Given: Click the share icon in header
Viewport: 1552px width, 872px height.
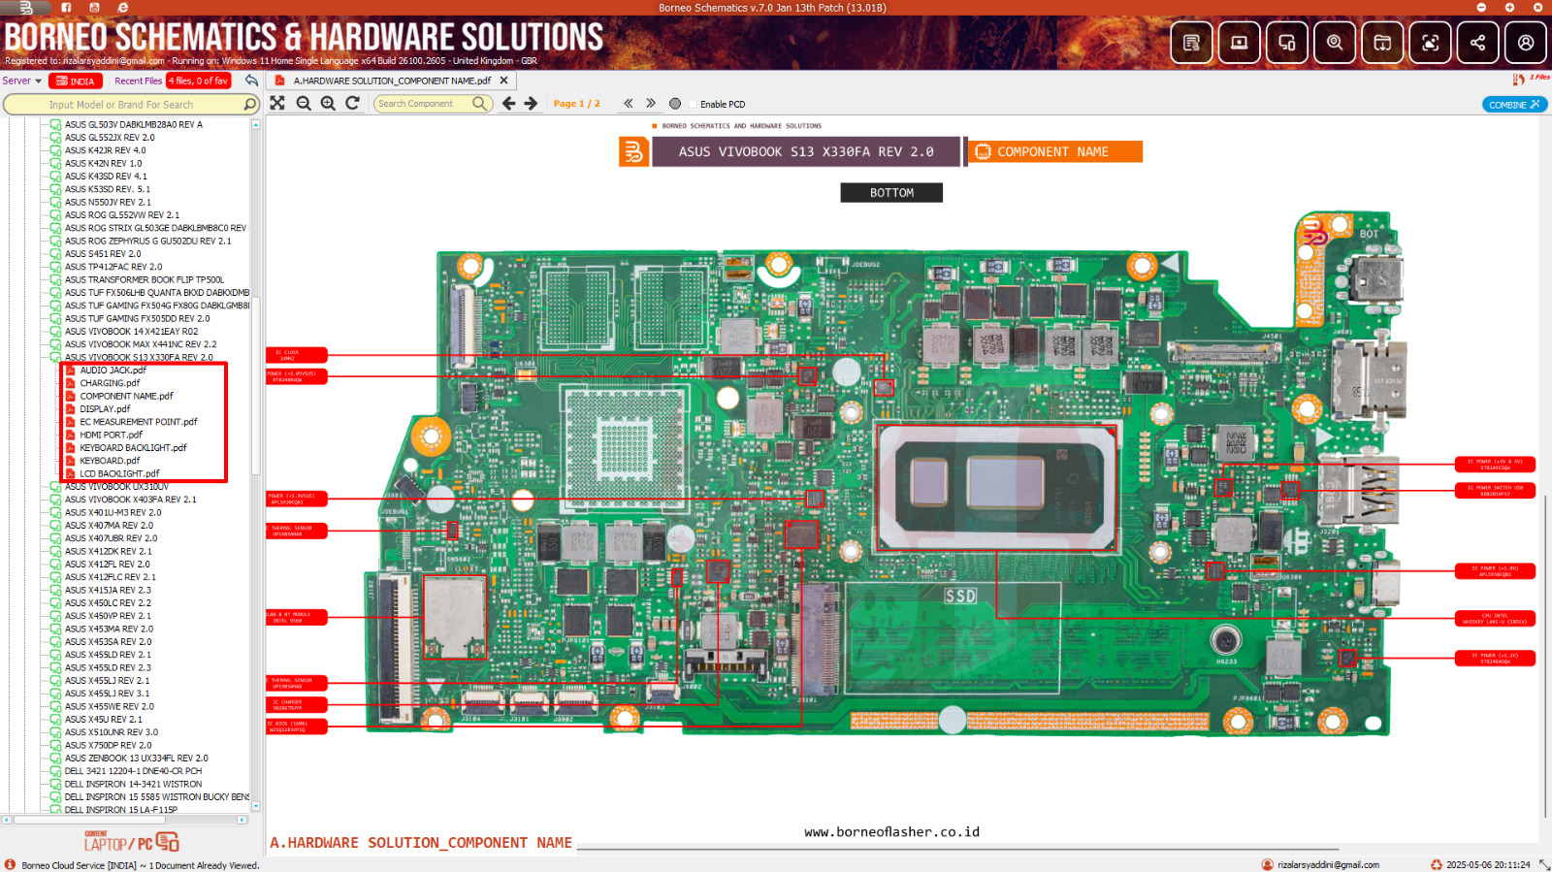Looking at the screenshot, I should tap(1477, 43).
